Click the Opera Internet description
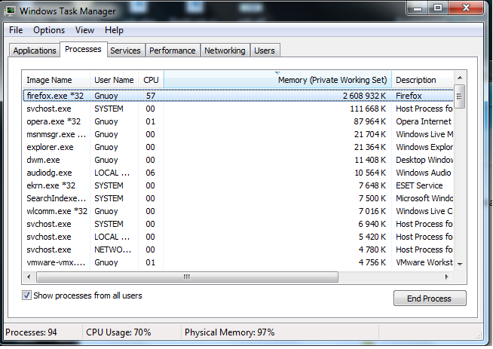This screenshot has height=349, width=493. click(424, 121)
